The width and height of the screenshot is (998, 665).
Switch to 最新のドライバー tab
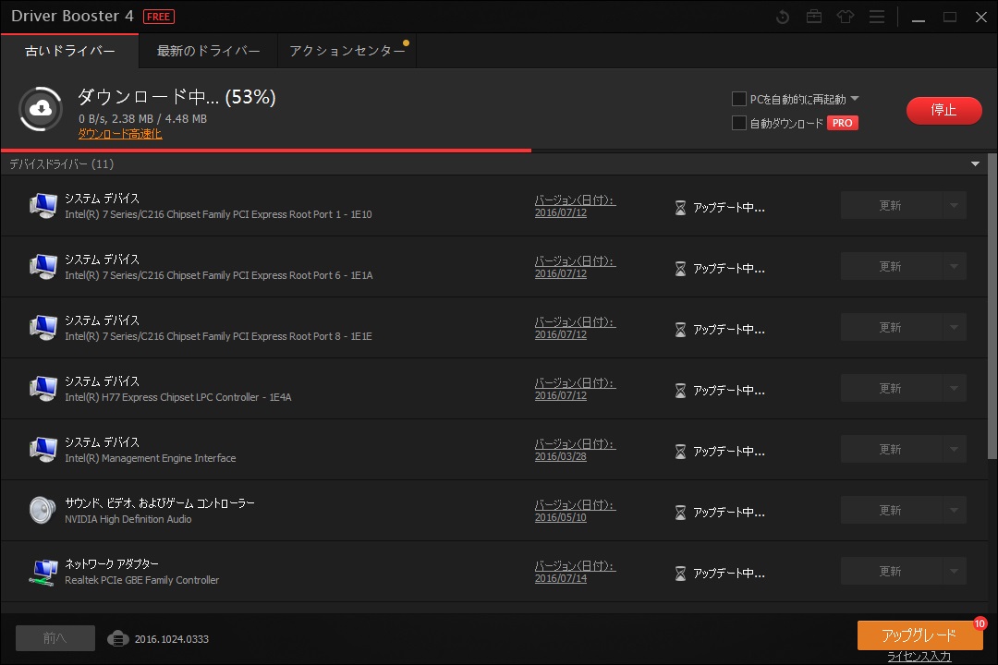[x=208, y=51]
